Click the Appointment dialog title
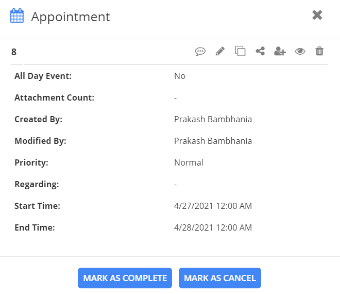This screenshot has width=340, height=294. pos(71,17)
